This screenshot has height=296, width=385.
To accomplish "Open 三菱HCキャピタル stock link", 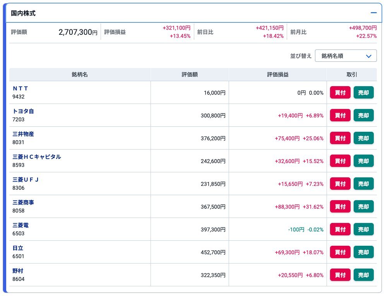I will coord(37,157).
